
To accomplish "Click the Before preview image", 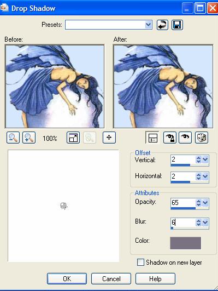I will [55, 87].
